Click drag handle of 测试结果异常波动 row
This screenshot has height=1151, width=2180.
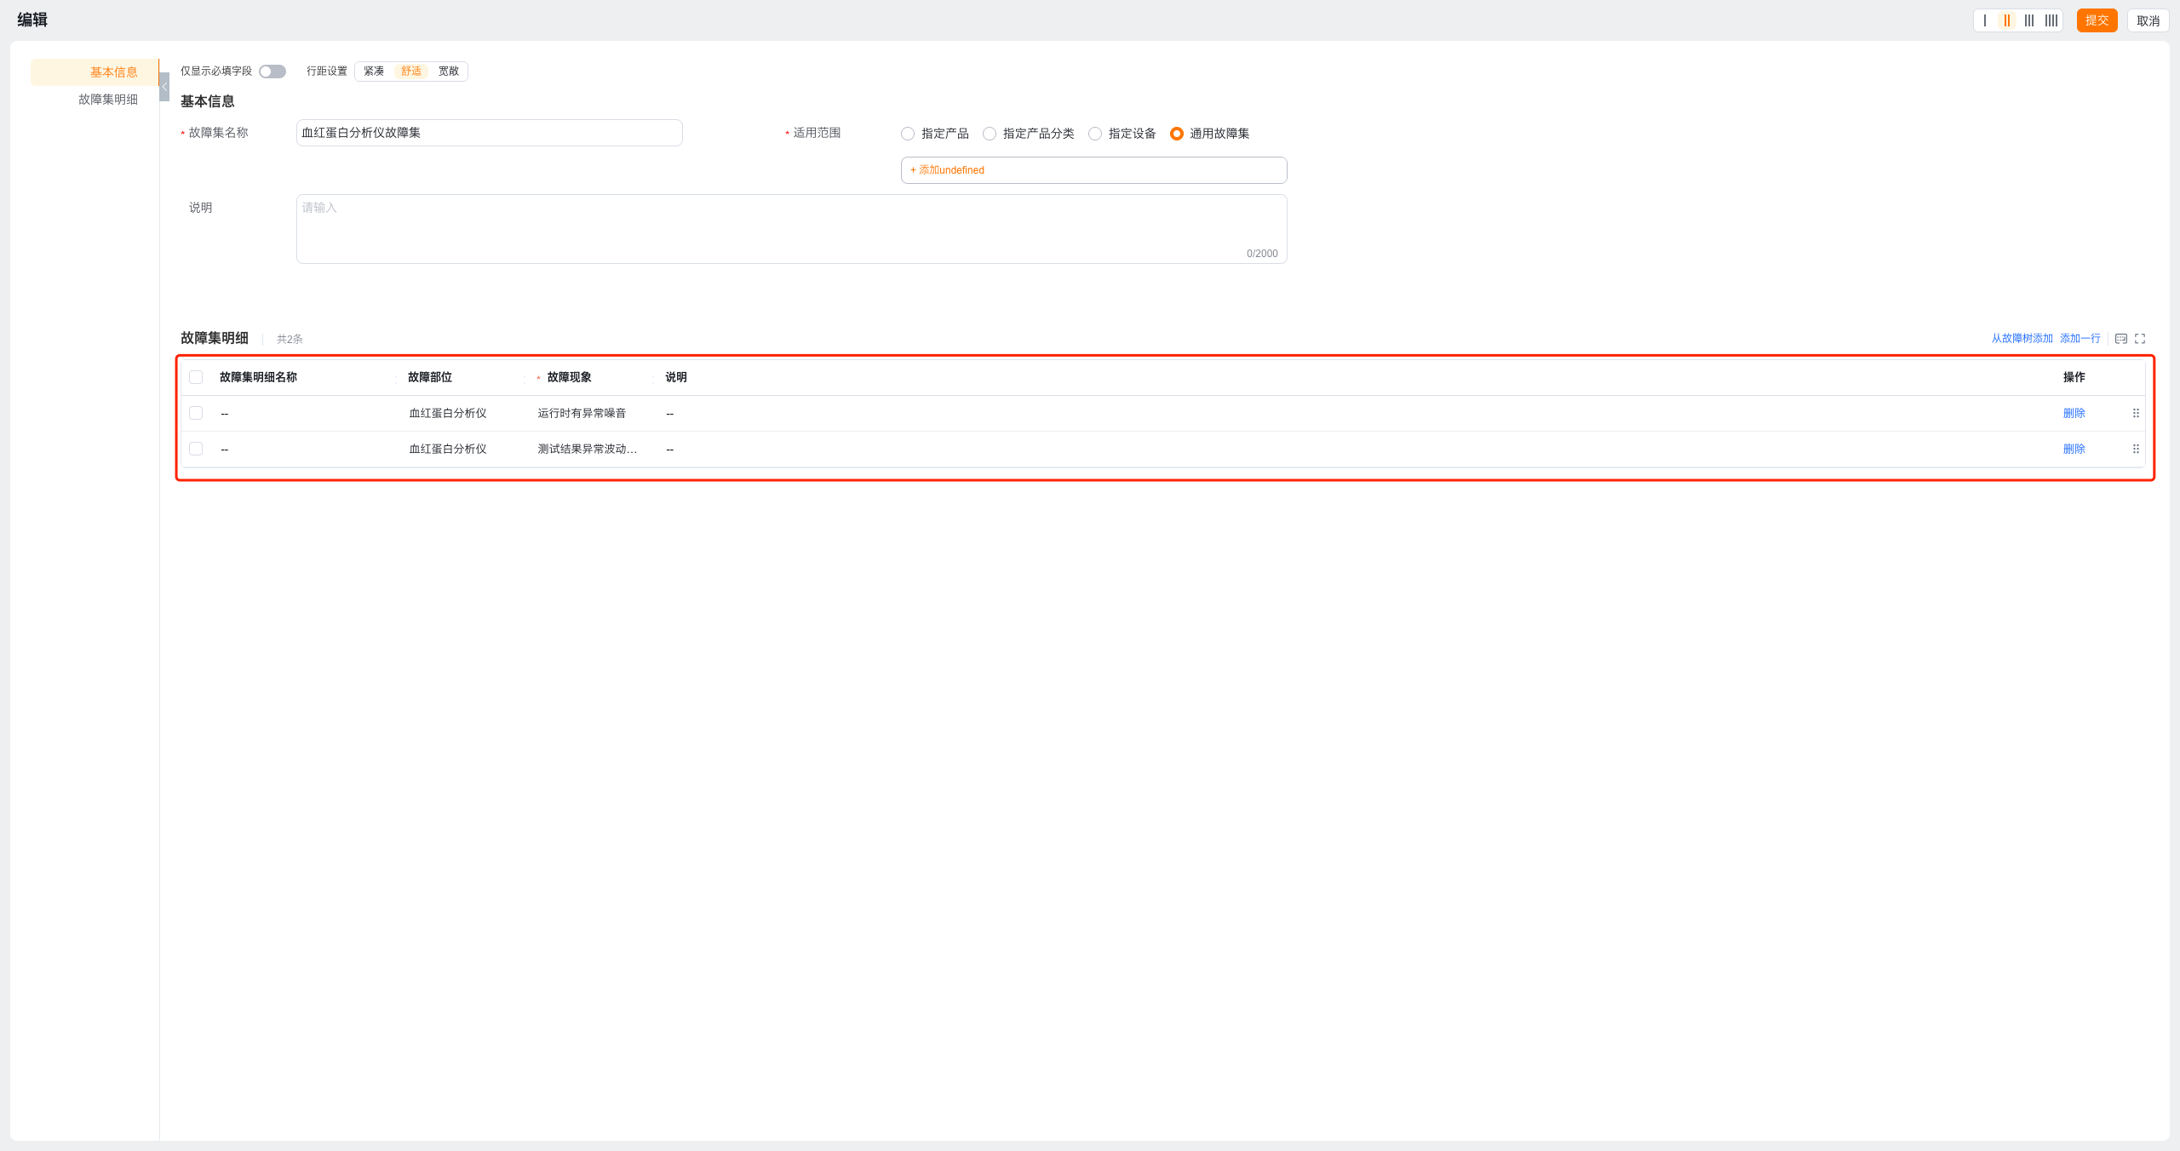[x=2136, y=450]
